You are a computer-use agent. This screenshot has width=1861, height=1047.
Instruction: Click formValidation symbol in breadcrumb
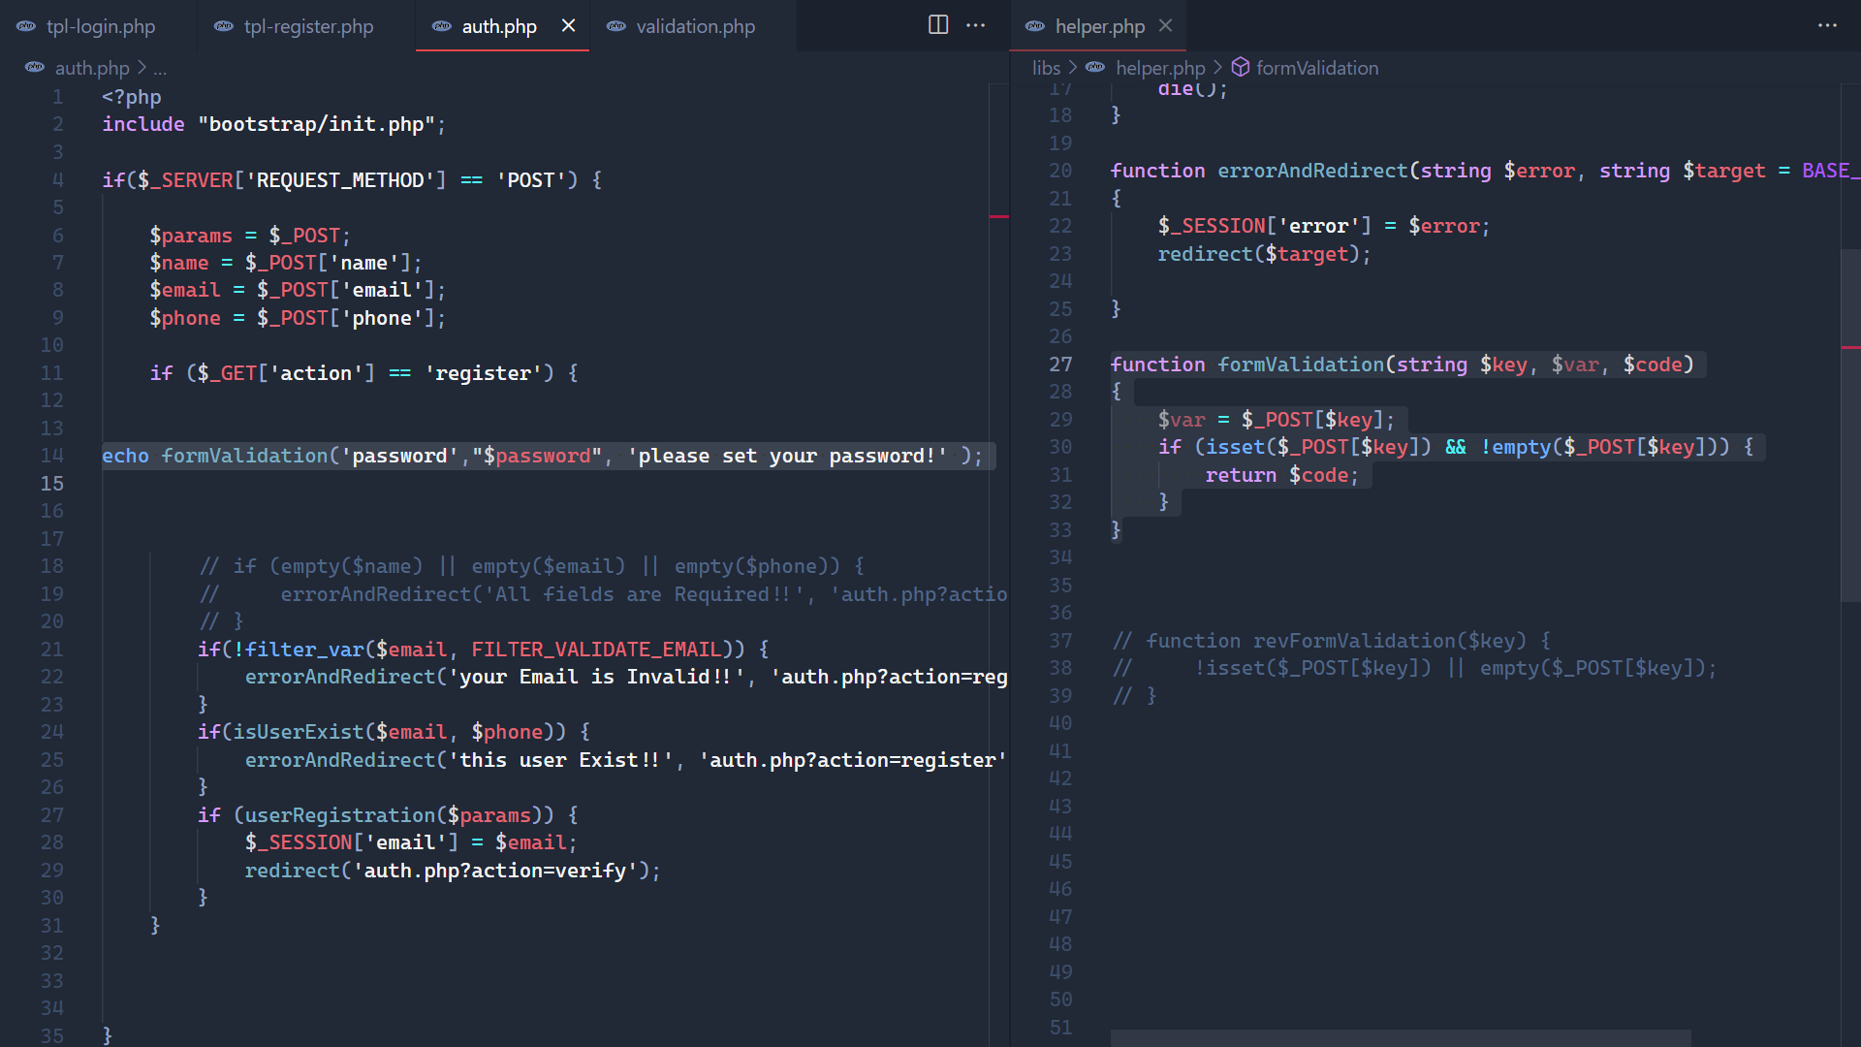point(1317,68)
